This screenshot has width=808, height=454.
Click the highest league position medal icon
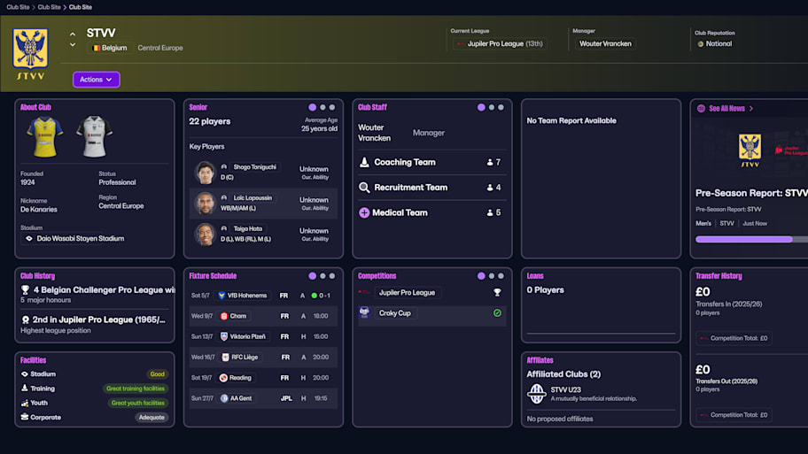tap(25, 319)
